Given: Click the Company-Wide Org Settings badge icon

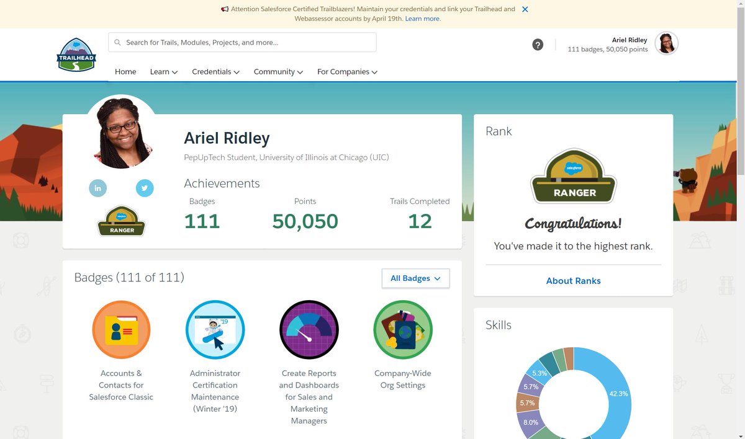Looking at the screenshot, I should pos(403,330).
